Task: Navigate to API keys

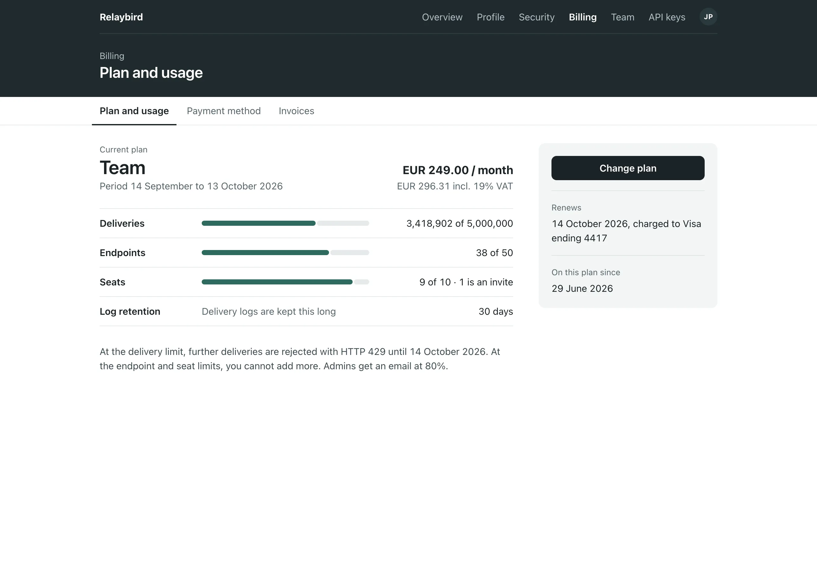Action: coord(666,17)
